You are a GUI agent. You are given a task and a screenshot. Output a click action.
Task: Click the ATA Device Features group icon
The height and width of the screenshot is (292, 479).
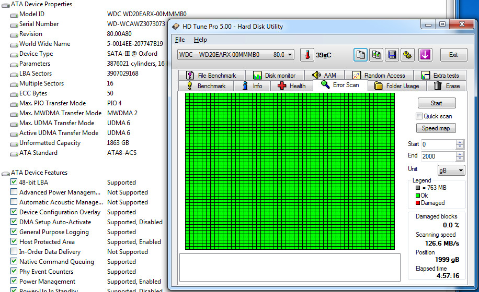[x=6, y=174]
